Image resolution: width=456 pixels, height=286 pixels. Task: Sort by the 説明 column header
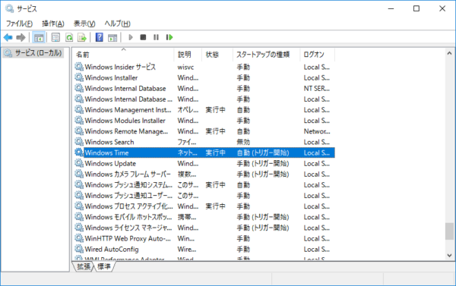coord(188,55)
